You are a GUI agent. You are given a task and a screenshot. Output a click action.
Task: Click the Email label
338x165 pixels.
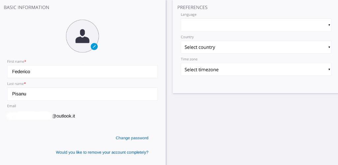(x=12, y=106)
